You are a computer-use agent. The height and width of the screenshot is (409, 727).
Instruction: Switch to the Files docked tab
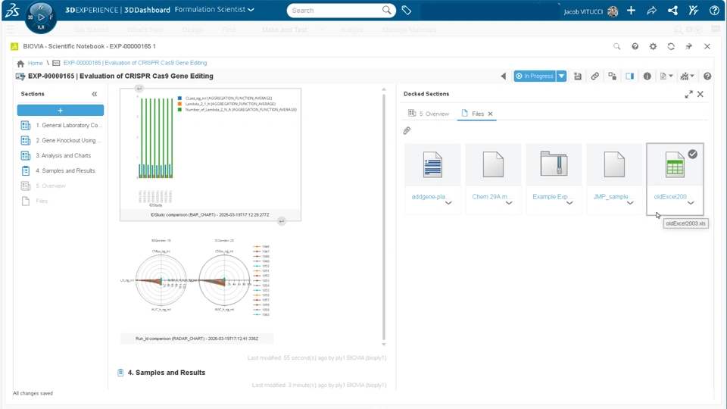tap(473, 114)
